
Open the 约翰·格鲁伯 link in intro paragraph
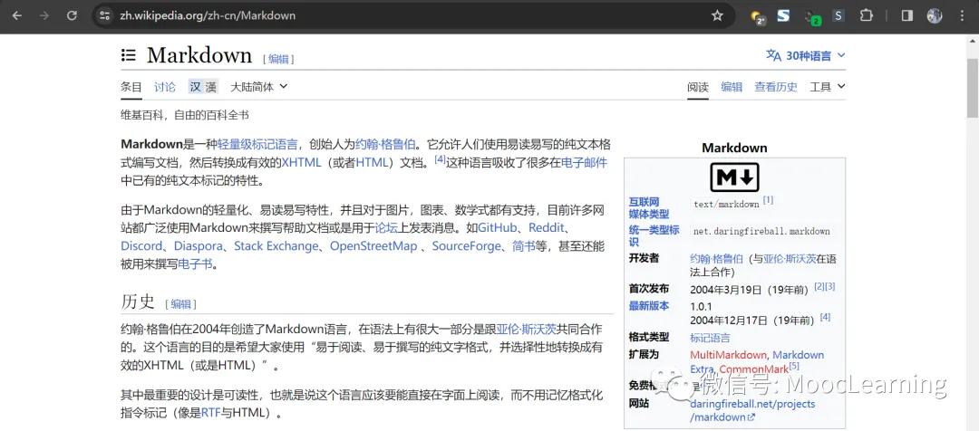tap(385, 145)
